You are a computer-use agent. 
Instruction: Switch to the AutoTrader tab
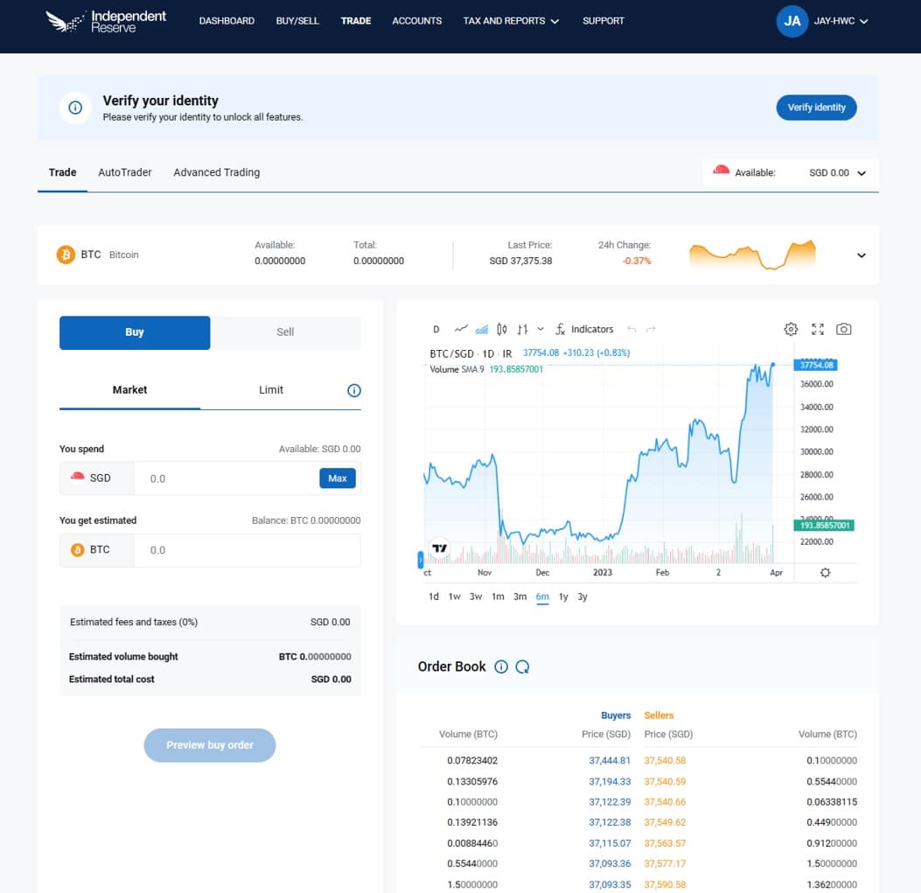pyautogui.click(x=124, y=172)
